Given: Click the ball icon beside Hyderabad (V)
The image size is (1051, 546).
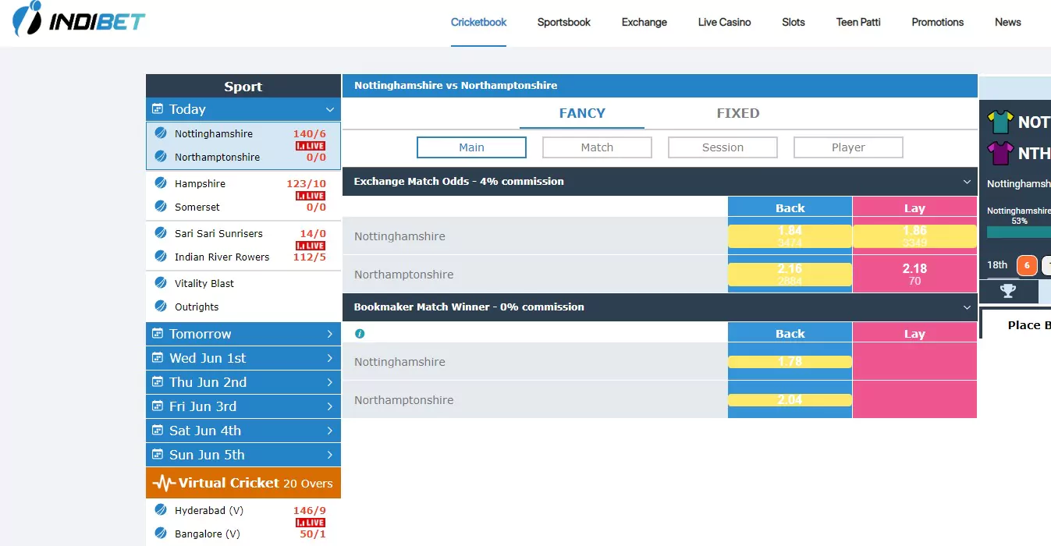Looking at the screenshot, I should [x=161, y=510].
